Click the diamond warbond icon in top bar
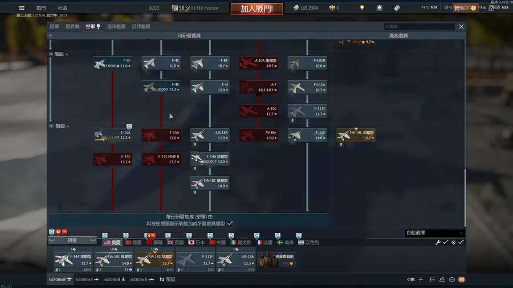This screenshot has height=288, width=513. [380, 8]
